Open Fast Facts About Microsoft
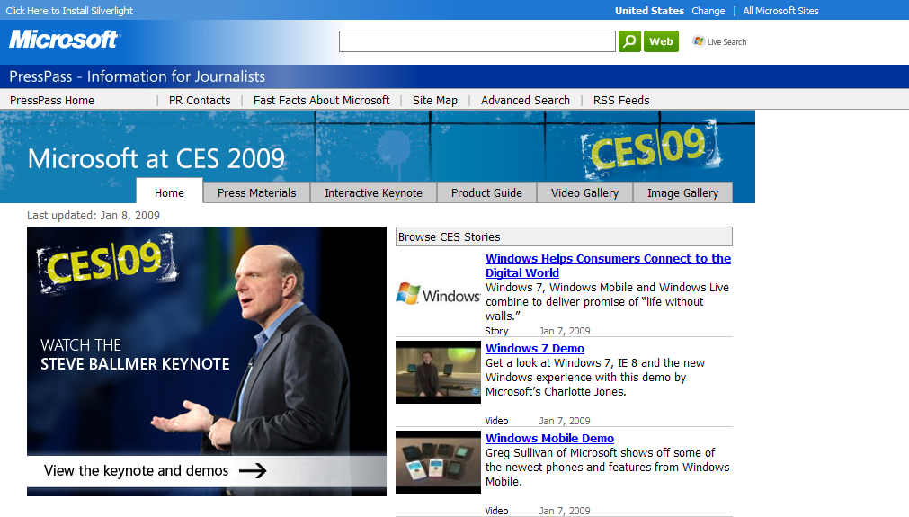The width and height of the screenshot is (909, 517). pyautogui.click(x=321, y=101)
